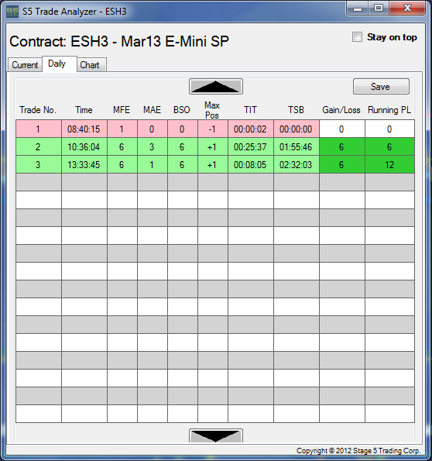Click the Save button
The image size is (432, 461).
(x=381, y=87)
